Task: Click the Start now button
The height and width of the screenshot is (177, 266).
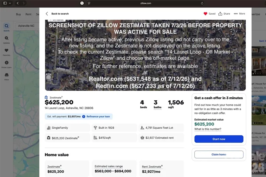Action: click(219, 139)
